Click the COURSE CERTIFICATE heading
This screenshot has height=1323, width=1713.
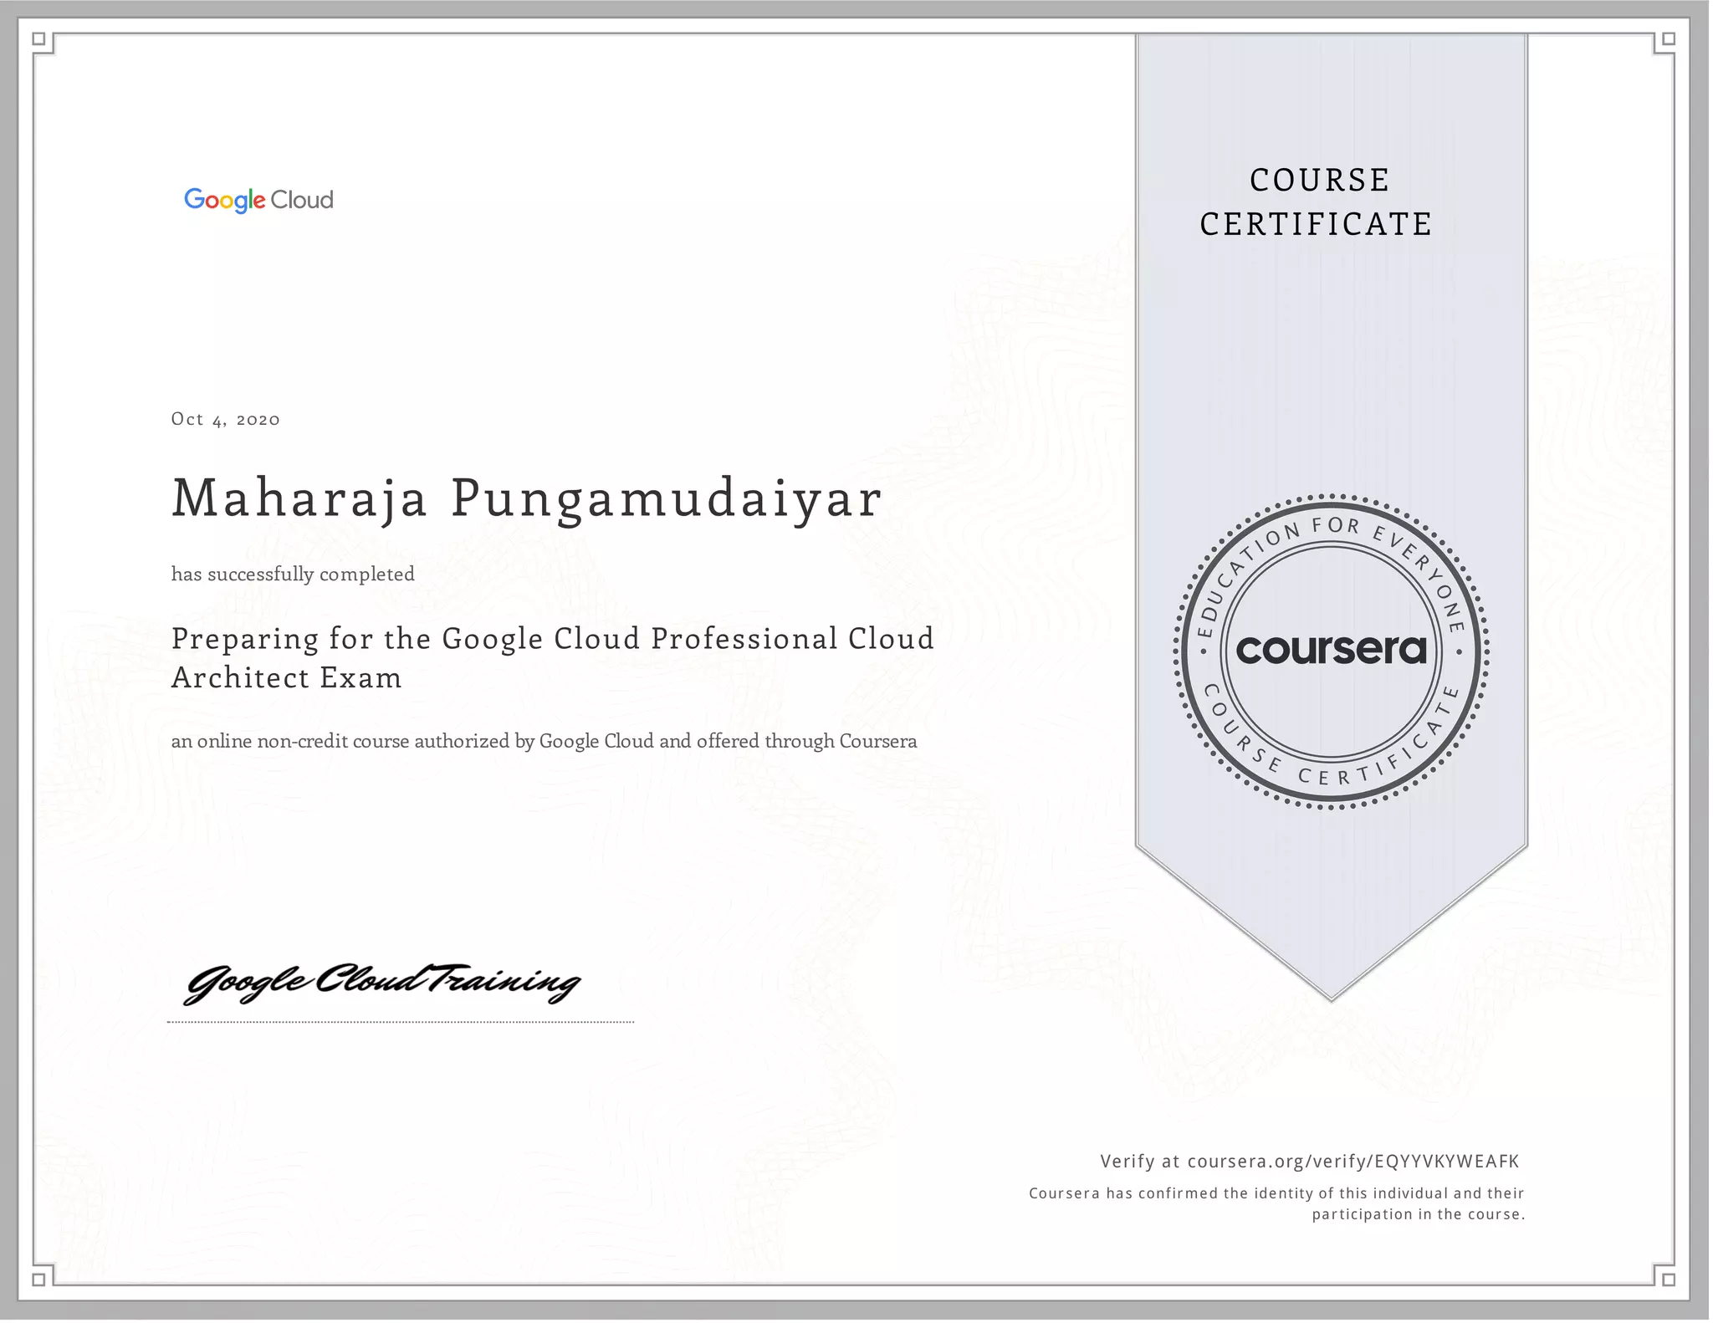pyautogui.click(x=1317, y=202)
